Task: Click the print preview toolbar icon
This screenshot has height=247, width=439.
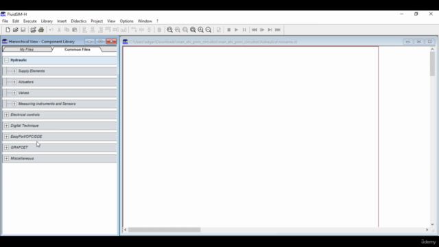Action: (33, 30)
